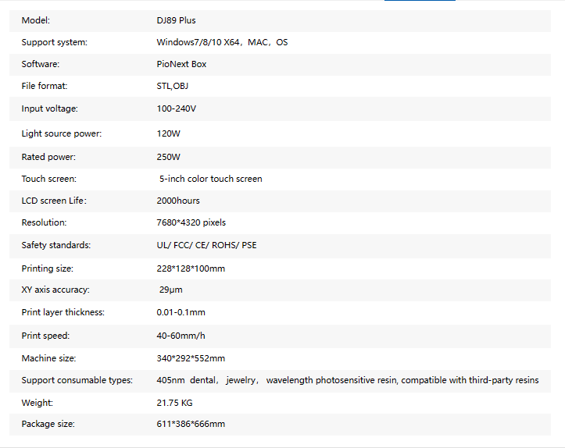The height and width of the screenshot is (448, 565).
Task: Select the '100-240V' voltage value
Action: pyautogui.click(x=176, y=108)
